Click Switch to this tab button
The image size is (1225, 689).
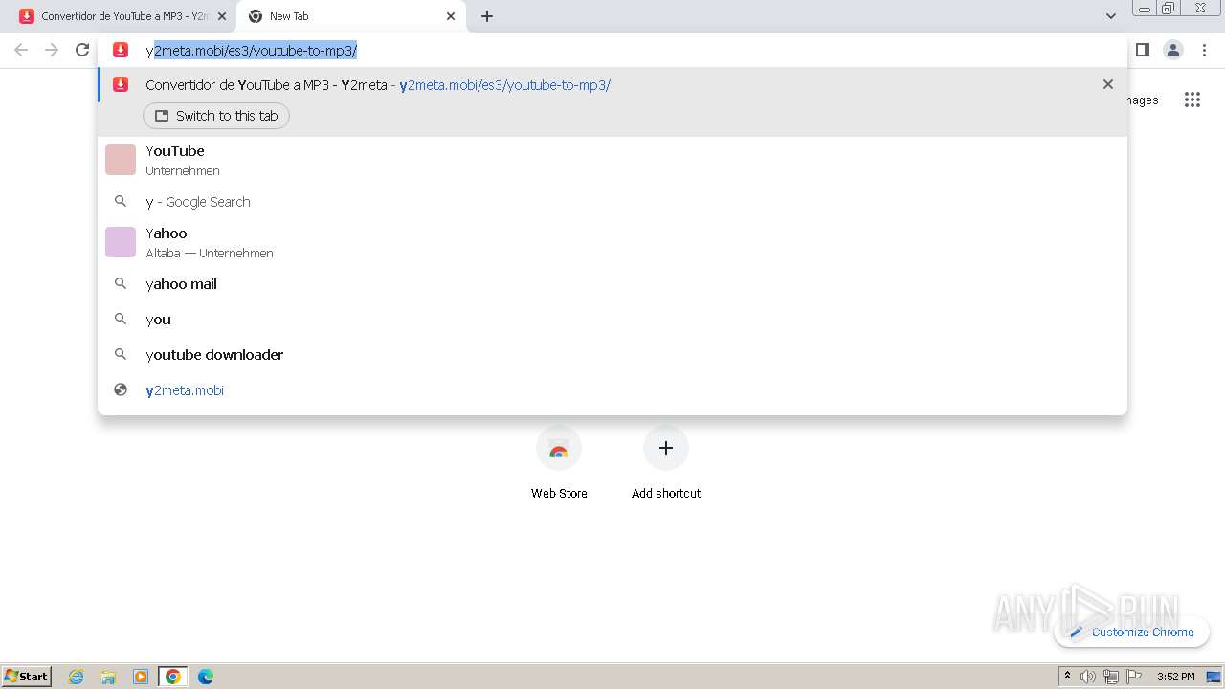pos(216,116)
